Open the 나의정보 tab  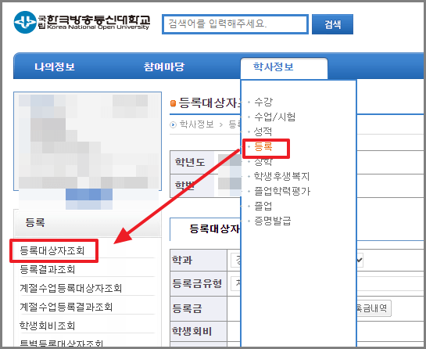[55, 67]
